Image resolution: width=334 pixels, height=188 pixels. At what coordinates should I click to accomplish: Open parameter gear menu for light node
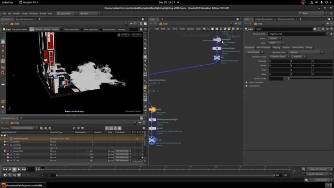point(315,29)
